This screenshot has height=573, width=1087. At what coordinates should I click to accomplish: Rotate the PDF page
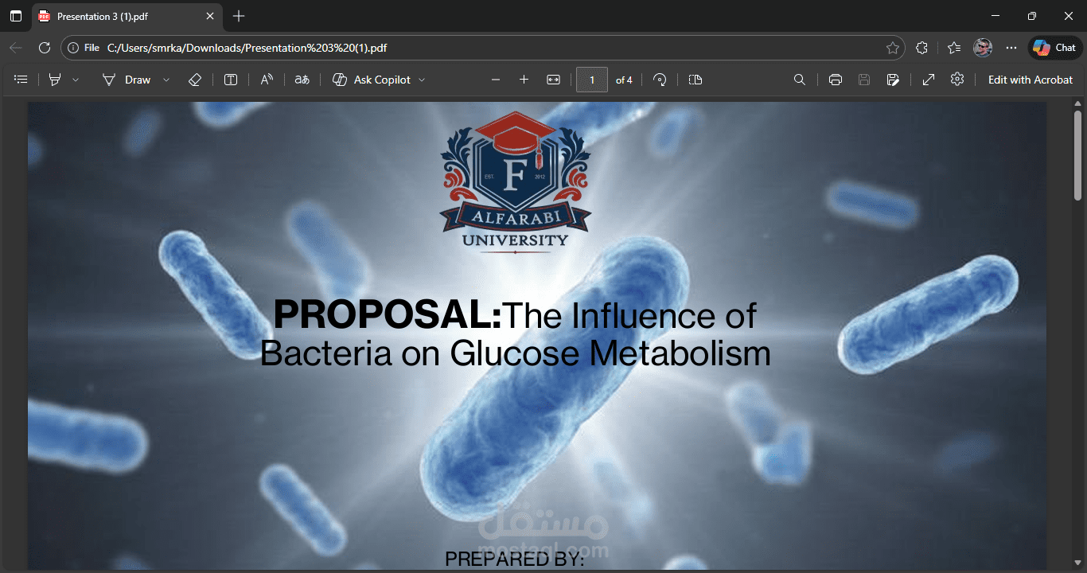[x=660, y=79]
